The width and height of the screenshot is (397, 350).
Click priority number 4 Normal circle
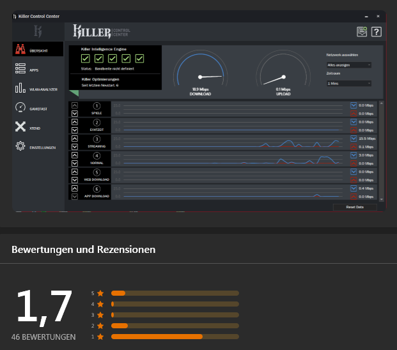pos(97,156)
